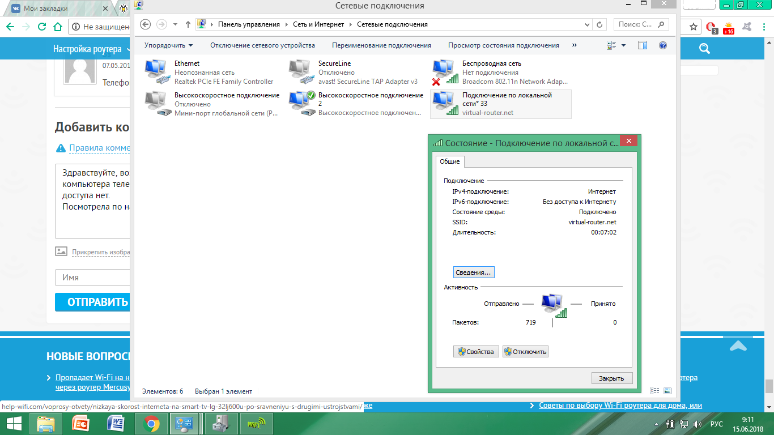Expand the view options dropdown arrow
Screen dimensions: 774x435
click(x=624, y=45)
